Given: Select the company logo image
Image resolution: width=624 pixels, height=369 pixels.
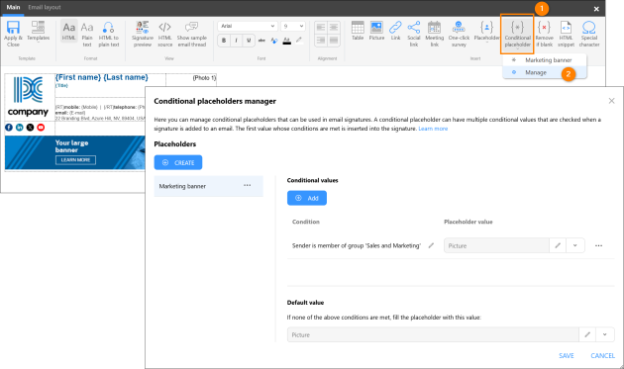Looking at the screenshot, I should pos(28,97).
